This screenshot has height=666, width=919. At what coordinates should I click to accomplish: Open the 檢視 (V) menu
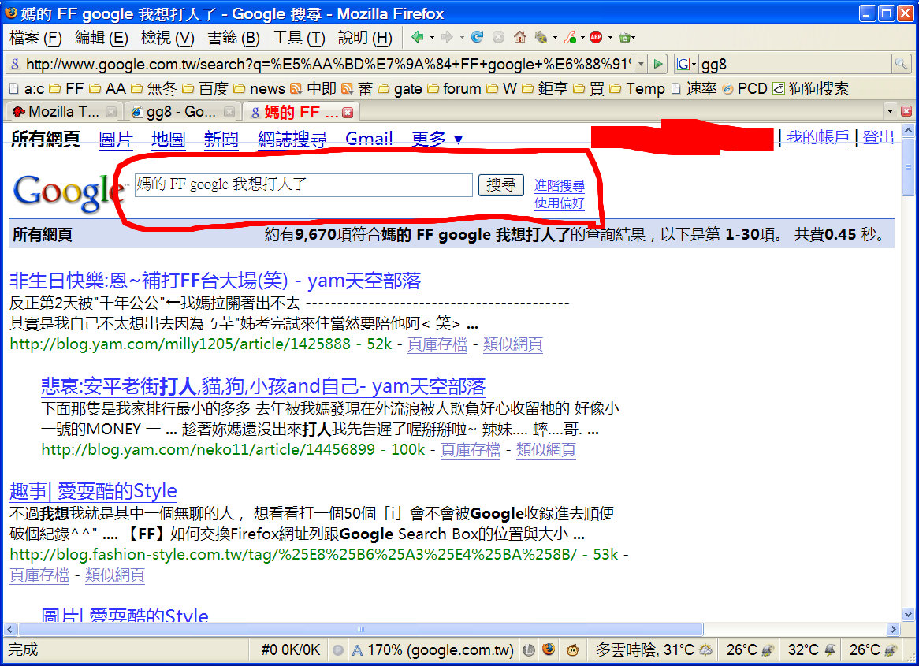pos(168,38)
